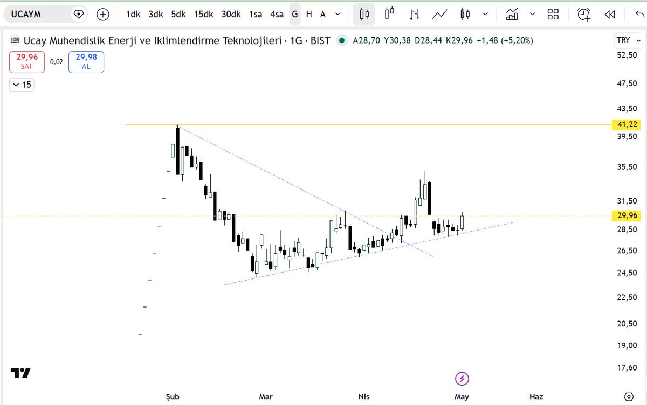Expand indicators favorites dropdown chevron
Screen dimensions: 647x405
(533, 15)
